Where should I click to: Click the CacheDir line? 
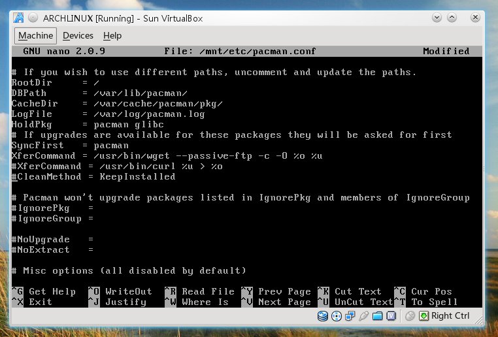coord(117,103)
